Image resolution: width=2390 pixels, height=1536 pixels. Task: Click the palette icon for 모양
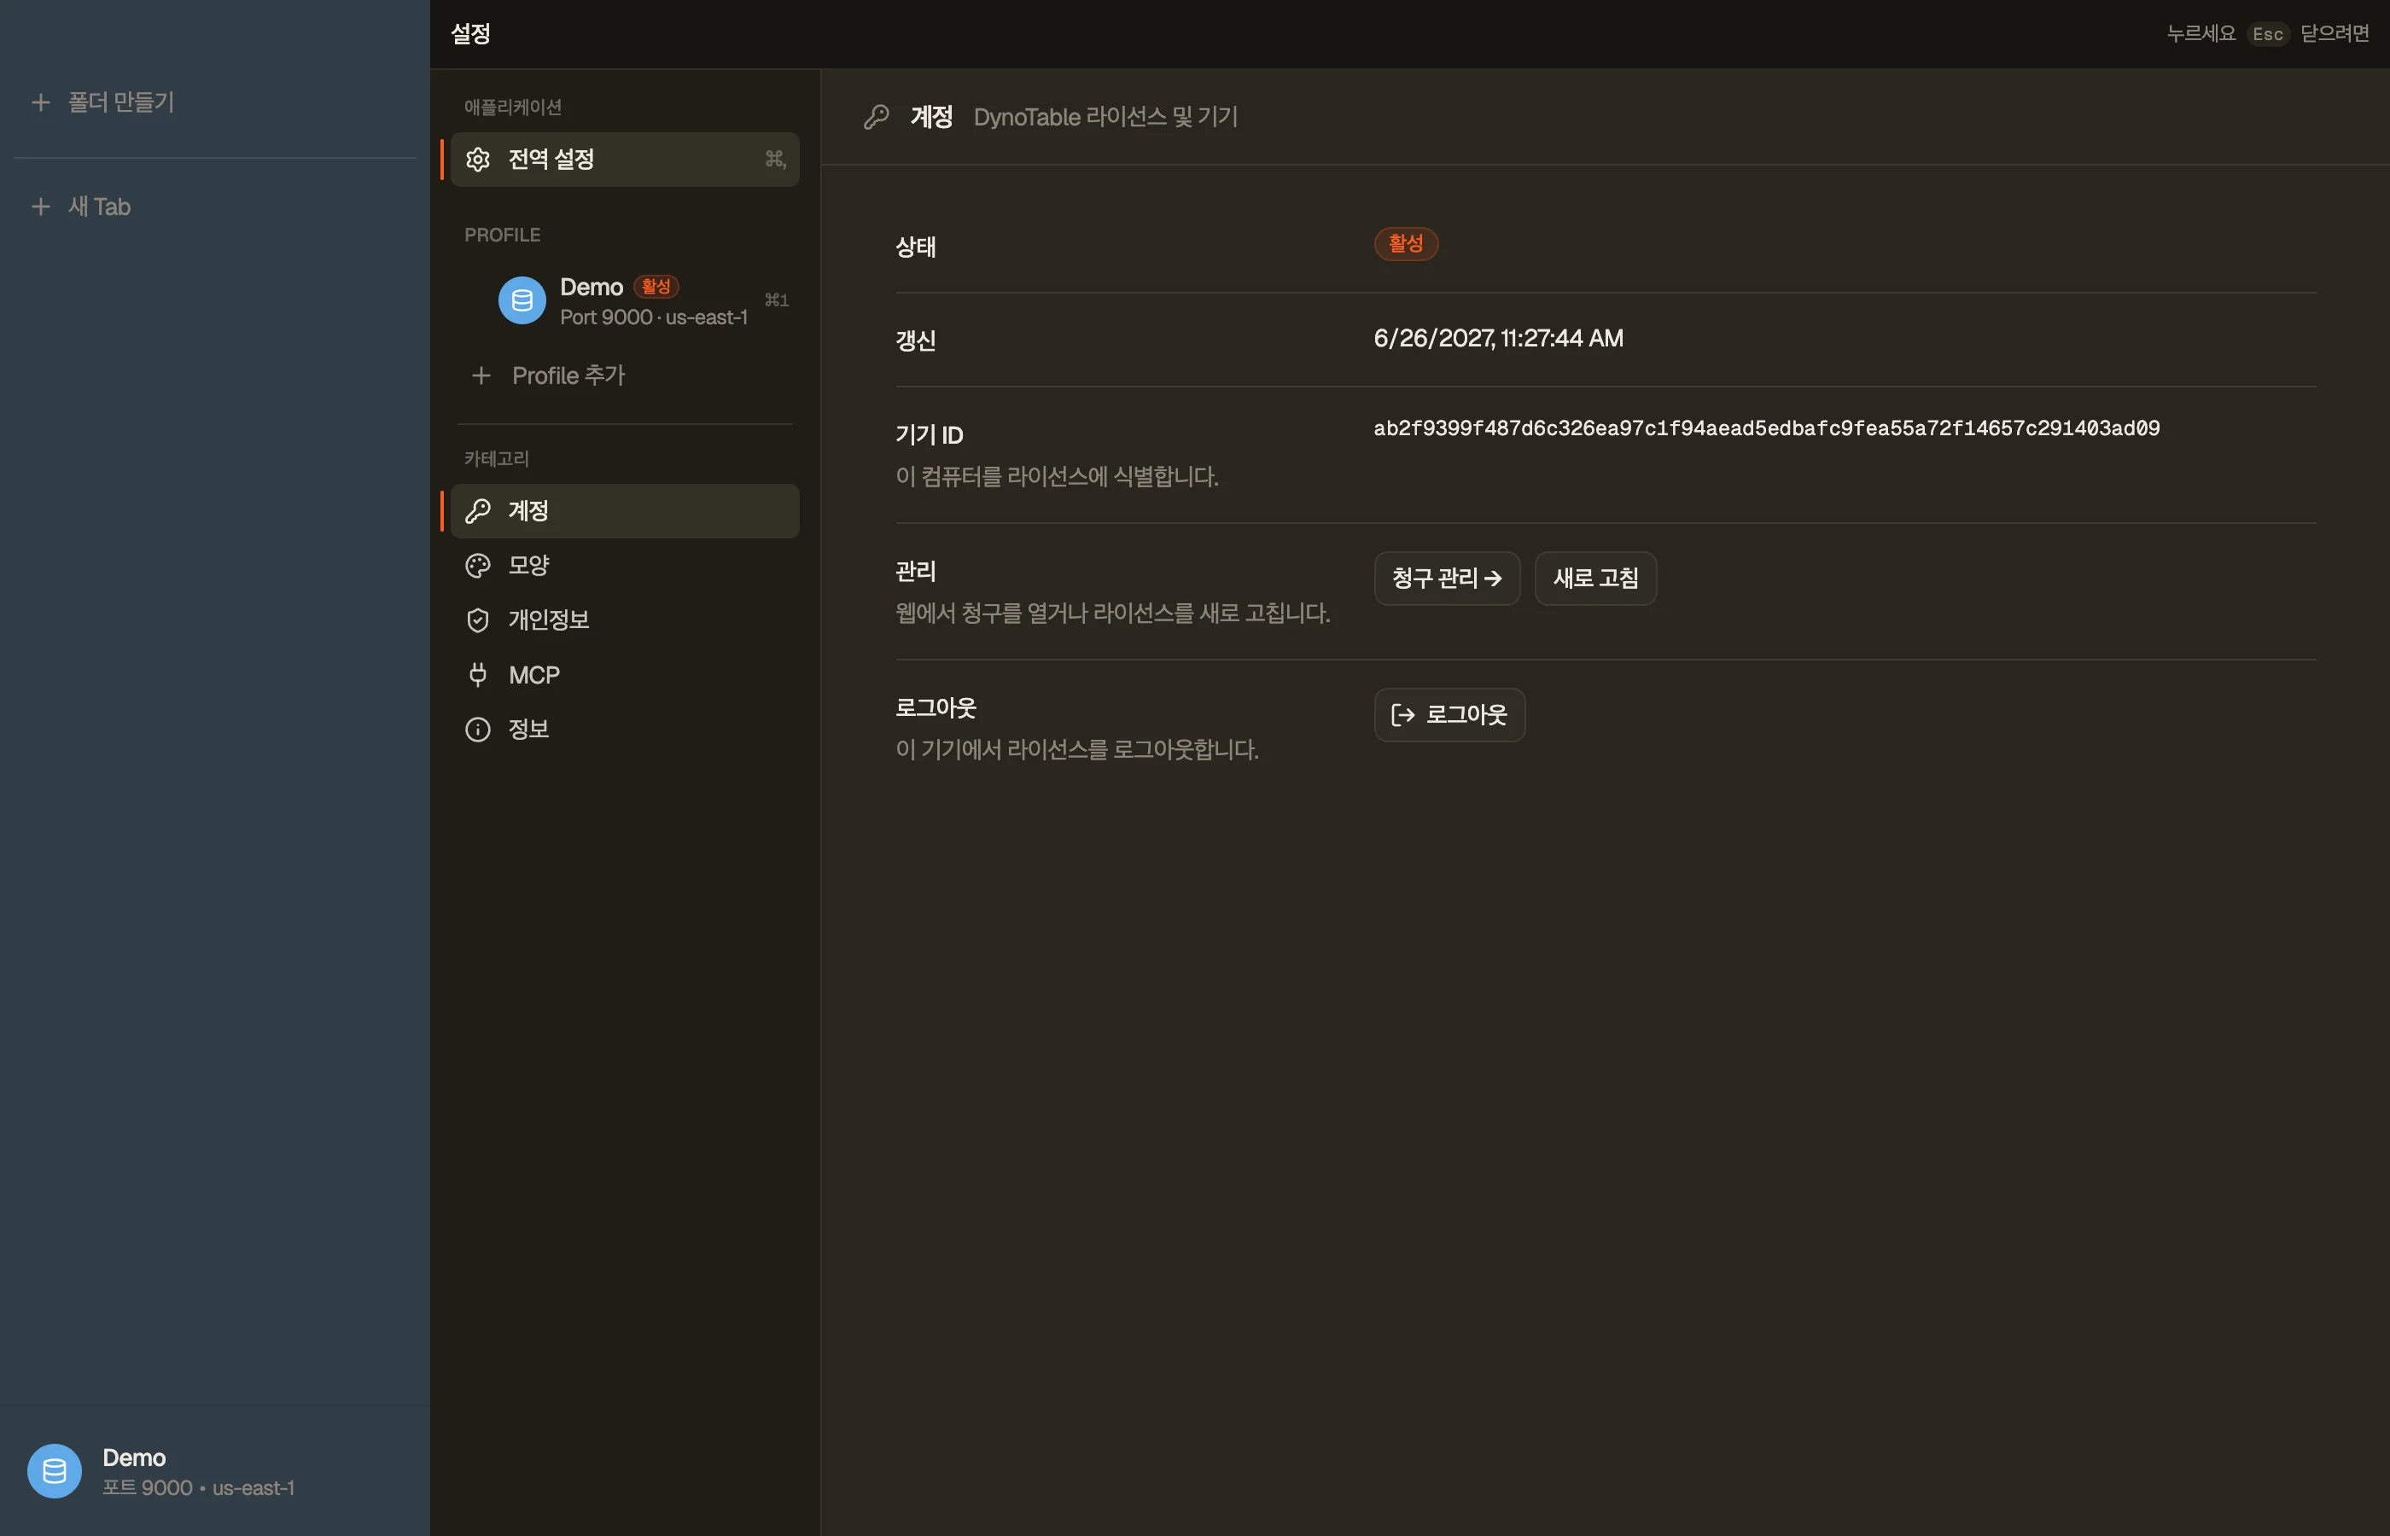point(478,566)
